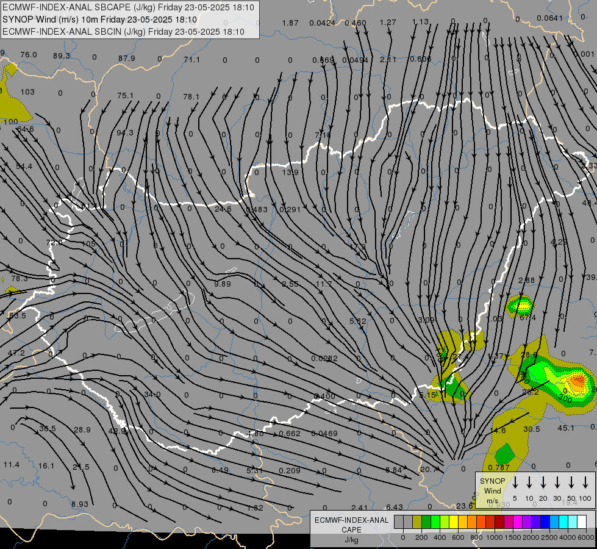The image size is (597, 549).
Task: Click the value 0.483 on the map
Action: (257, 209)
